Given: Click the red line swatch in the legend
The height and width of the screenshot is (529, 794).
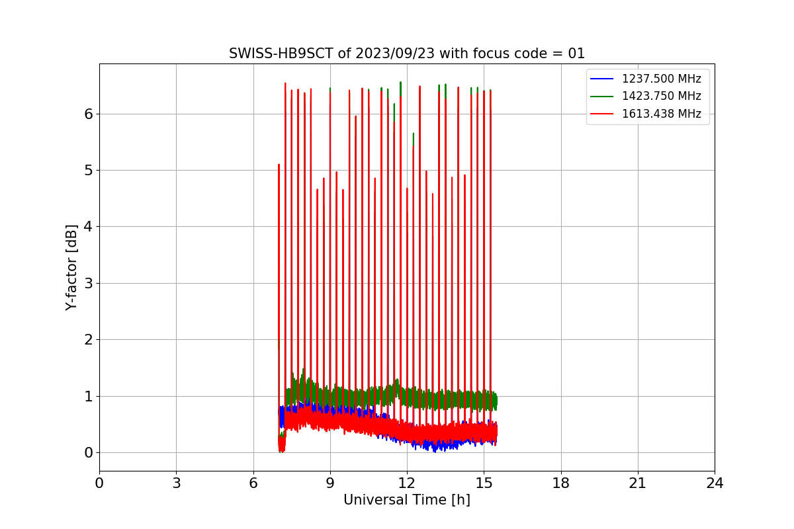Looking at the screenshot, I should [602, 114].
